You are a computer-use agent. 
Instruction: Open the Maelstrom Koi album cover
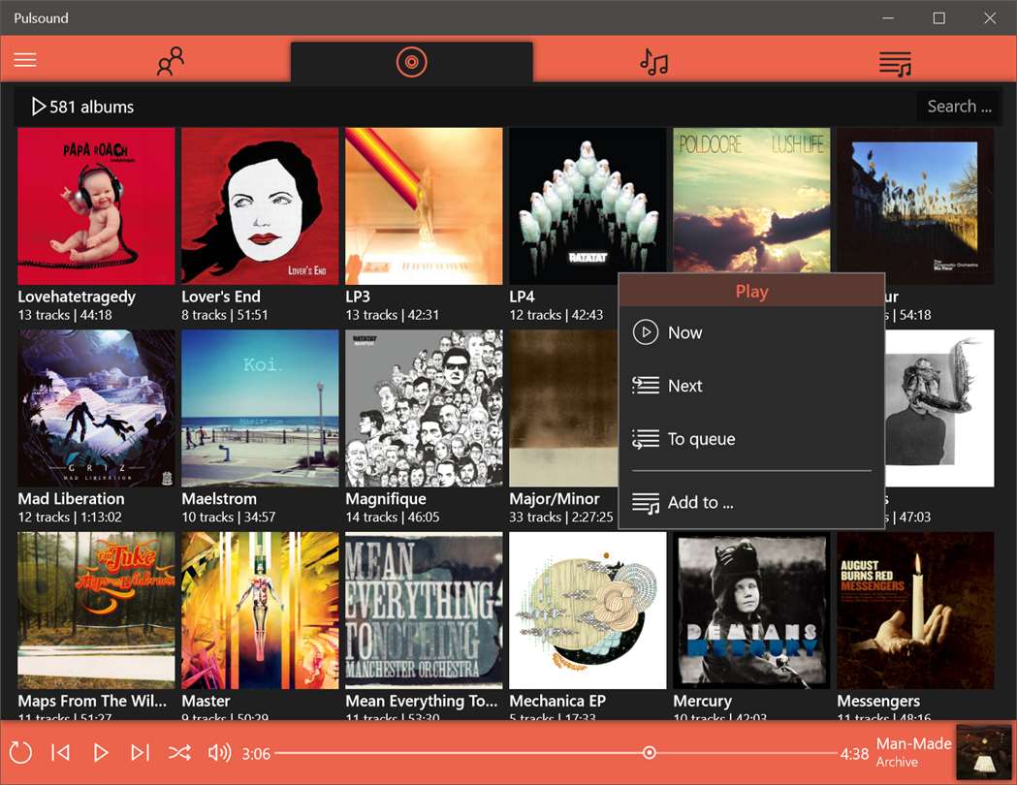tap(260, 408)
